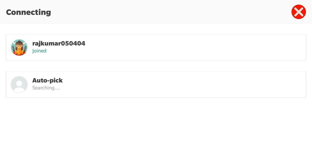The width and height of the screenshot is (312, 156).
Task: Close the Connecting screen with red X
Action: [298, 12]
